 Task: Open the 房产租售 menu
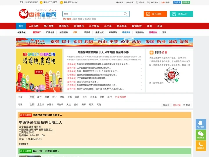click(x=49, y=26)
